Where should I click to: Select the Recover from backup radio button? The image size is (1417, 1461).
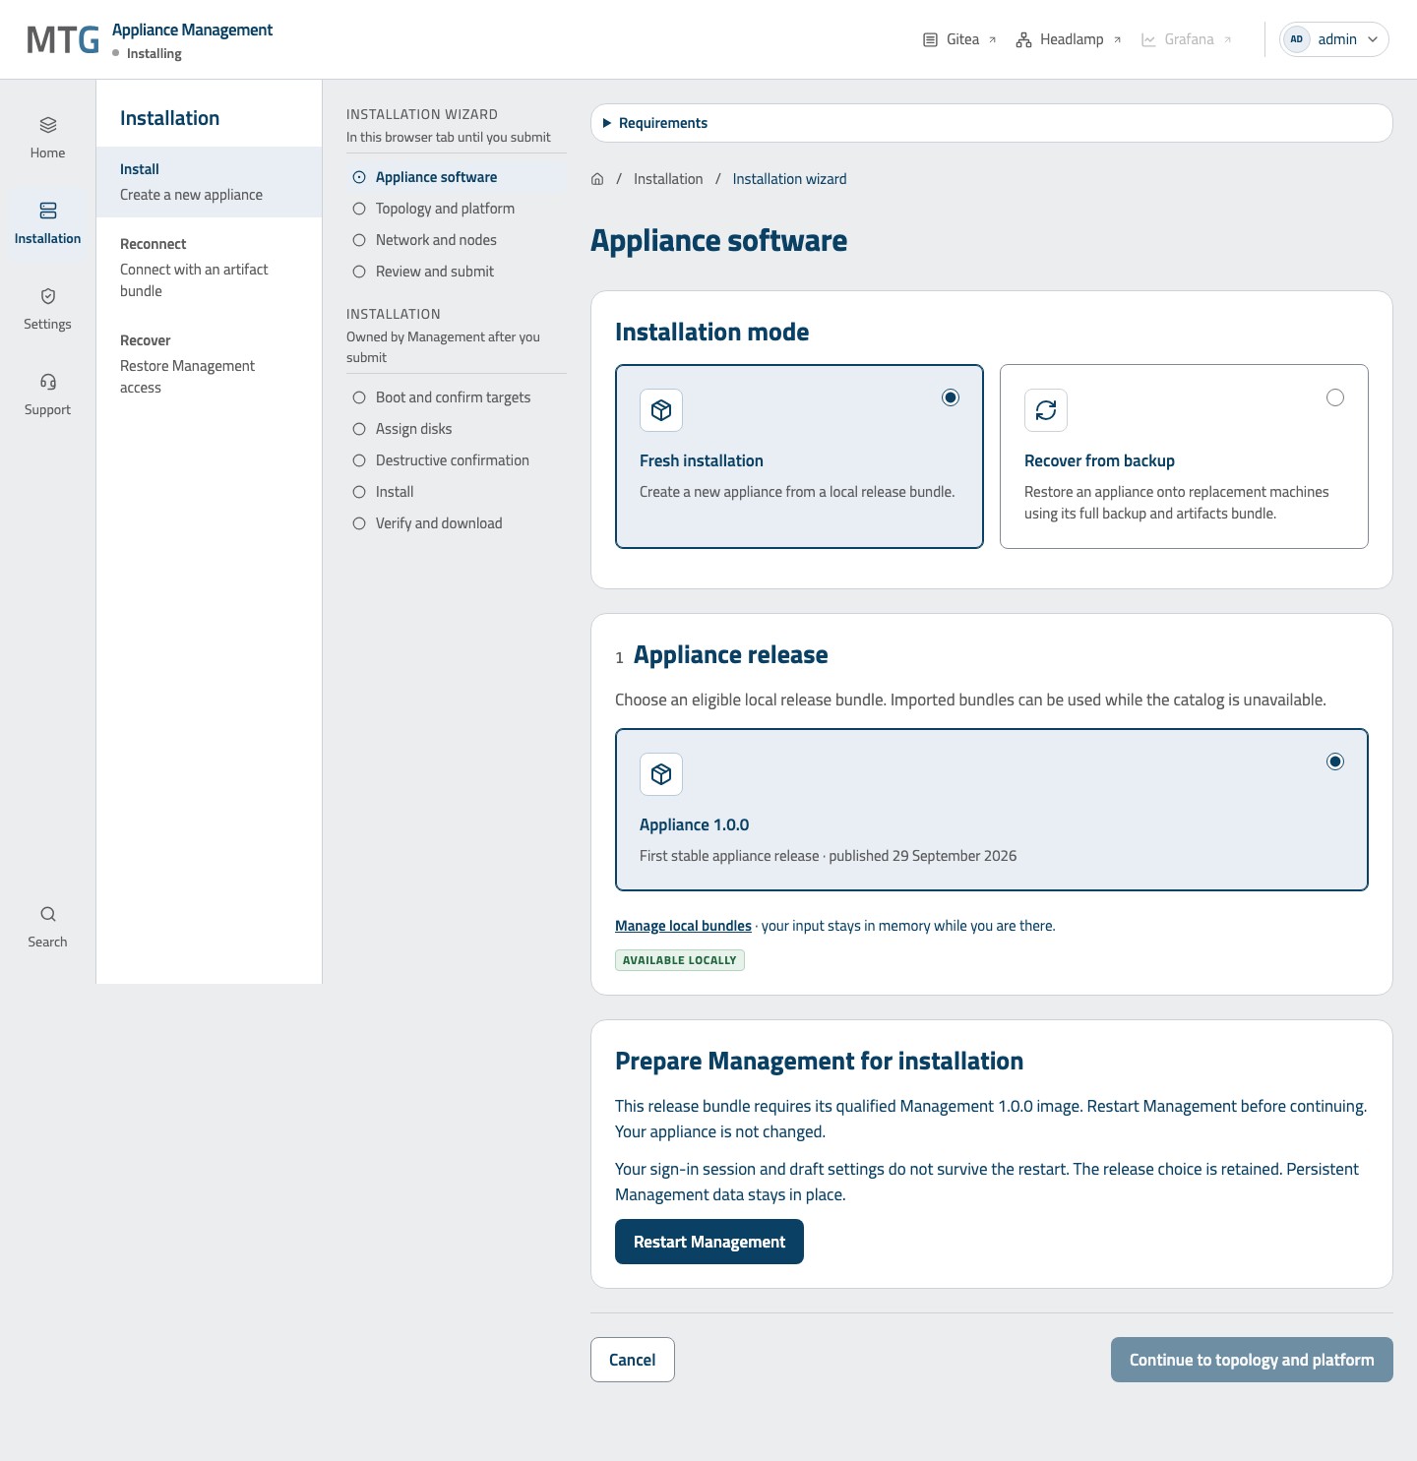click(x=1335, y=397)
